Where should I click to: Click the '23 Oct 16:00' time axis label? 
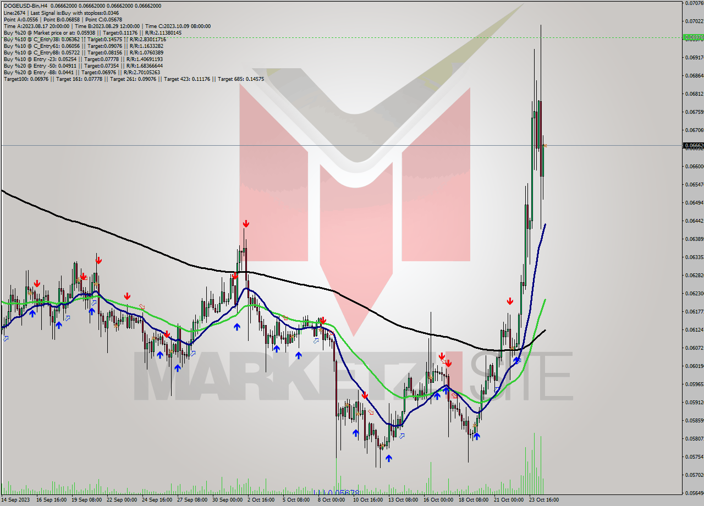543,500
